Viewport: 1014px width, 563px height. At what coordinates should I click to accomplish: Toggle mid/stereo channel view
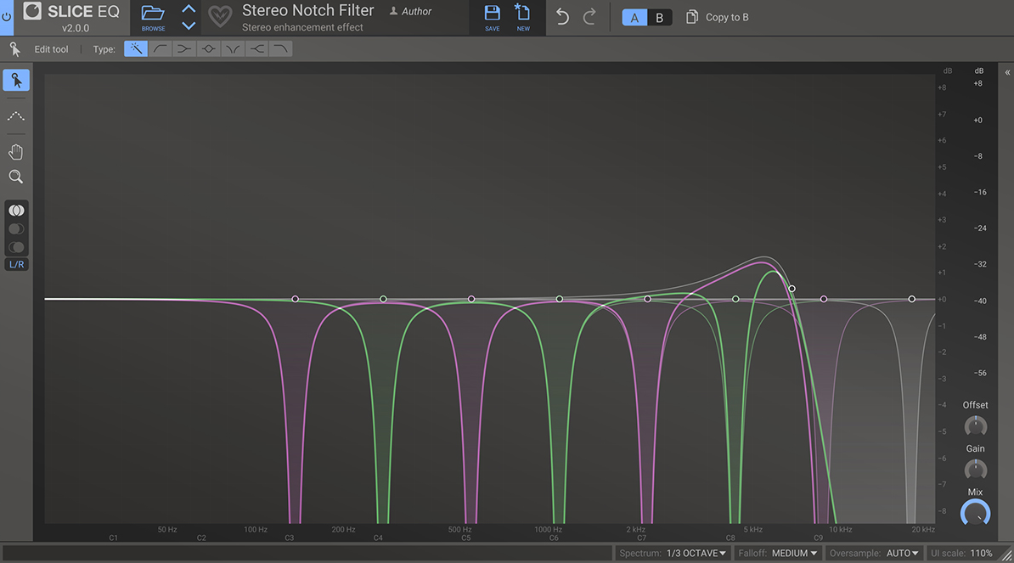[x=16, y=210]
